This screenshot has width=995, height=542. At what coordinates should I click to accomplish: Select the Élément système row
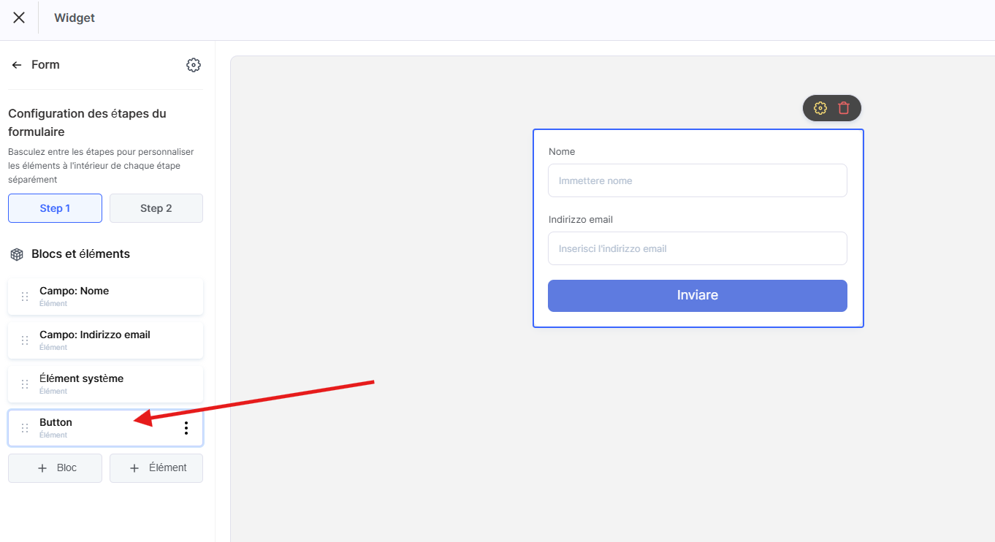(110, 383)
